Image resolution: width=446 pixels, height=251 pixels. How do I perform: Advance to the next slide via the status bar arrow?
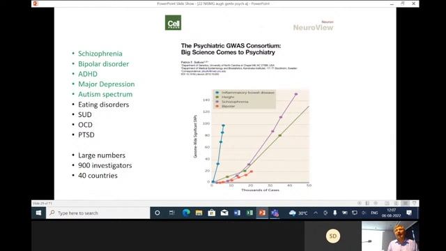click(x=376, y=203)
